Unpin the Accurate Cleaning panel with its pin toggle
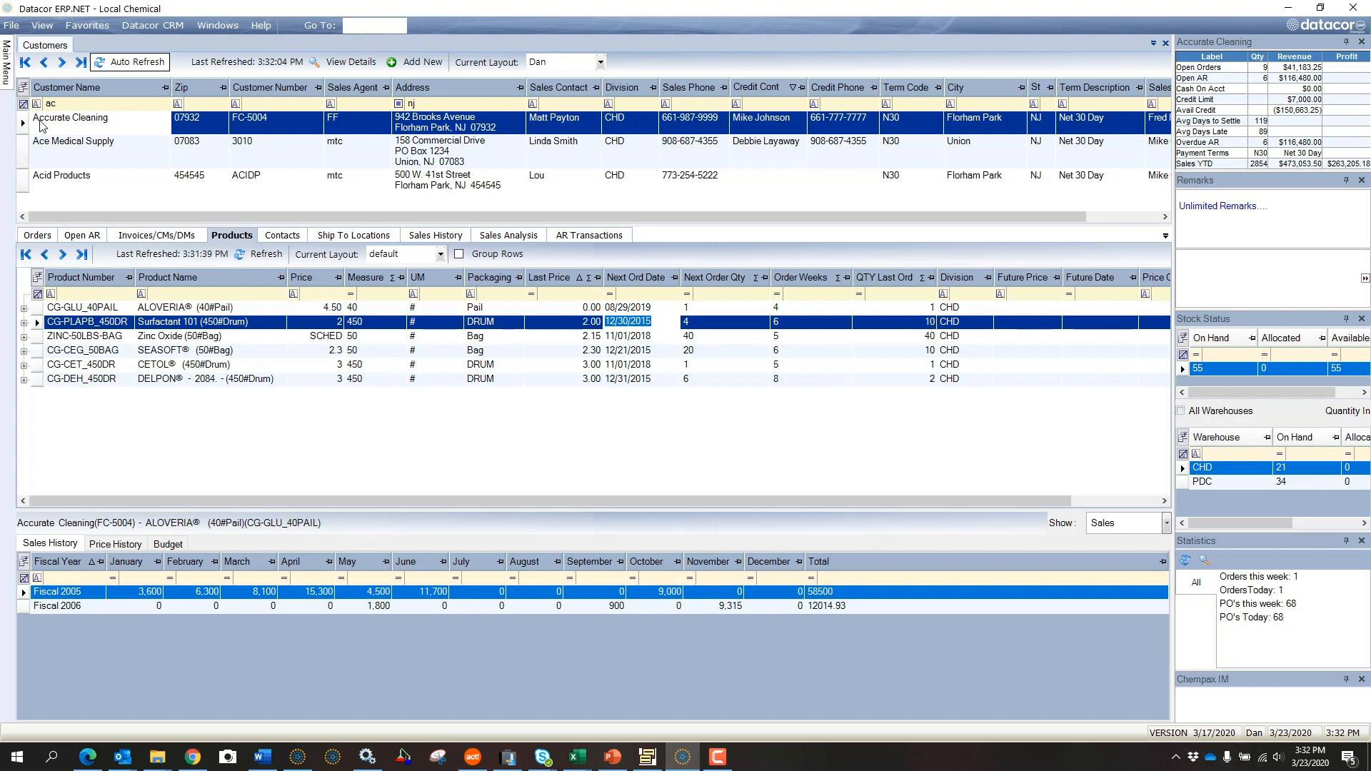This screenshot has width=1371, height=771. point(1345,41)
